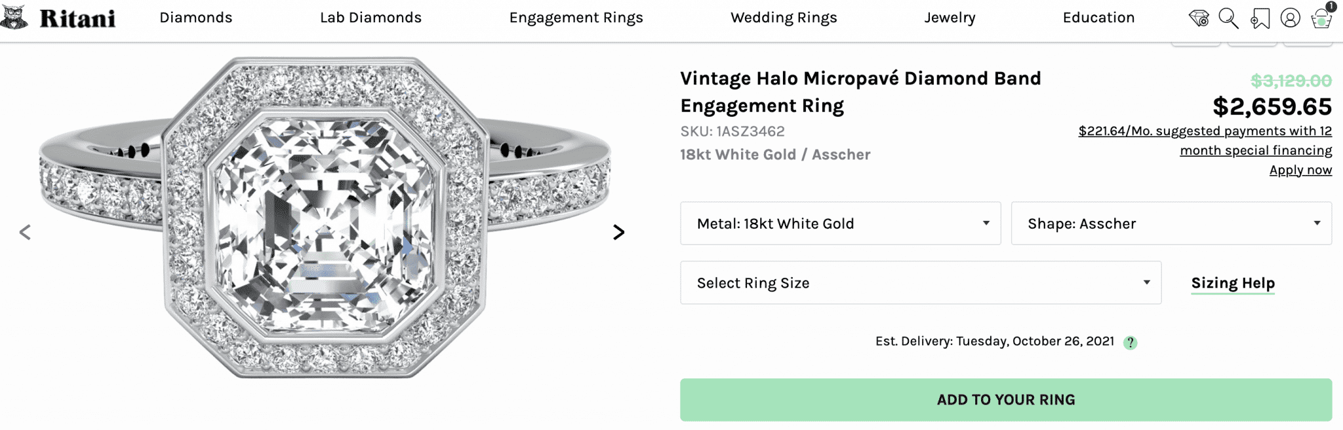1343x430 pixels.
Task: Click the Ritani owl logo
Action: pos(62,18)
